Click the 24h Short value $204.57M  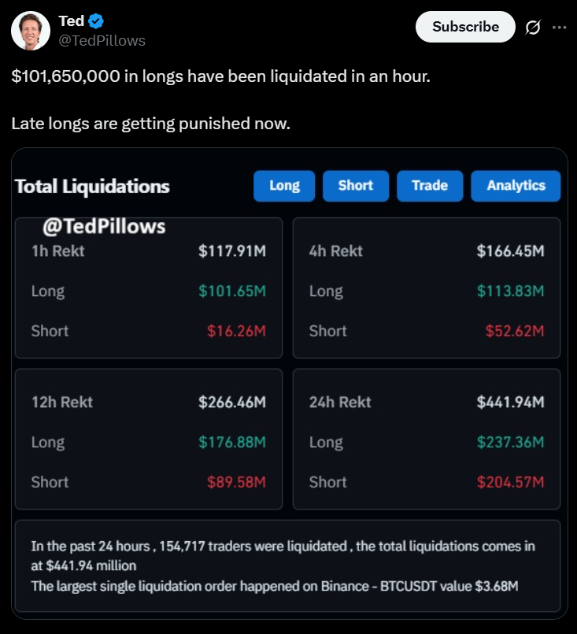[x=510, y=482]
